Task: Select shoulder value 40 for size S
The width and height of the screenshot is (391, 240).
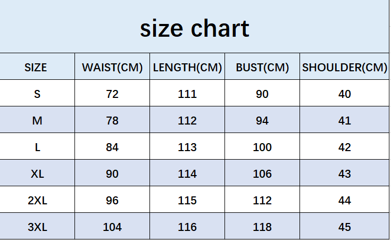Action: tap(345, 94)
